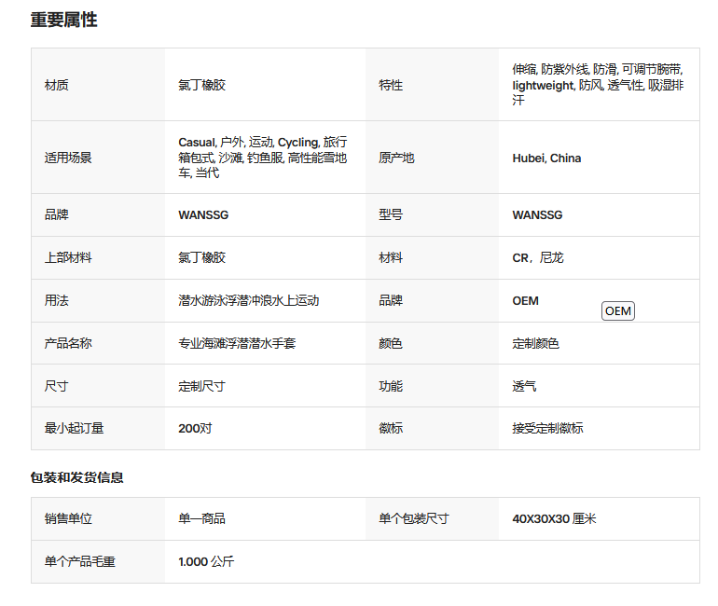Select the 1.000 公斤 gross weight value
This screenshot has width=718, height=606.
206,561
